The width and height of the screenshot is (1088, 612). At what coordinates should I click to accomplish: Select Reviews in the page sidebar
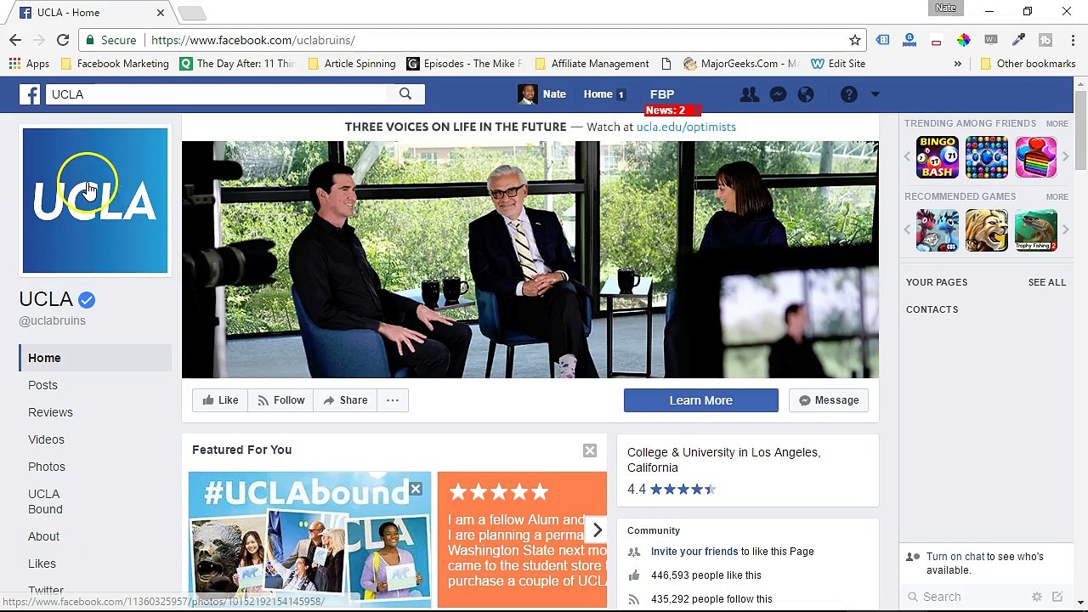(50, 412)
